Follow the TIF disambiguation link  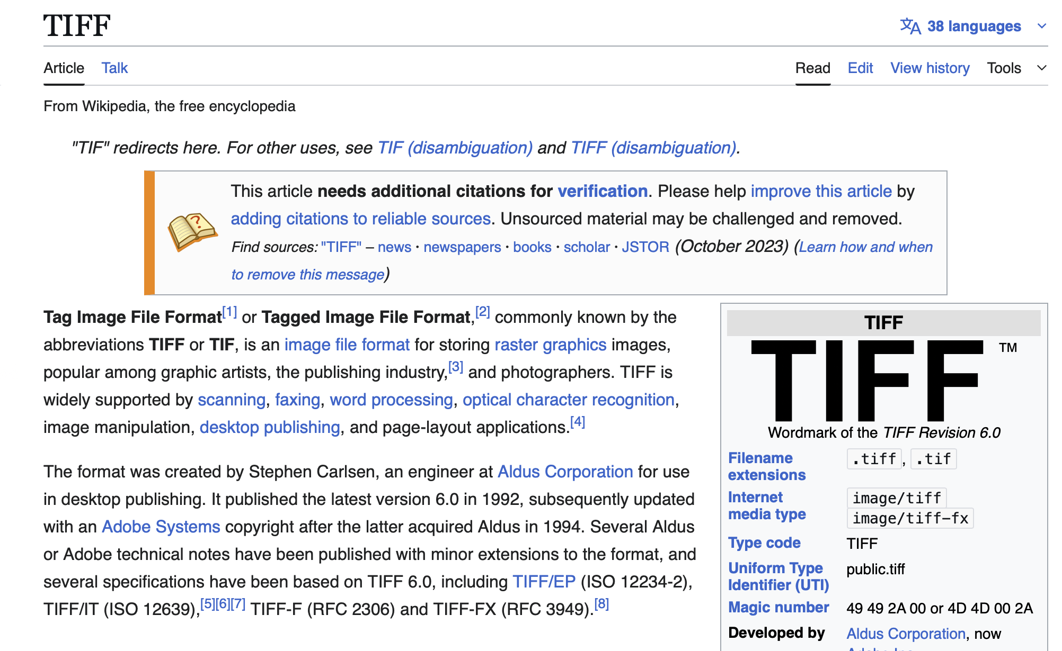[x=454, y=148]
